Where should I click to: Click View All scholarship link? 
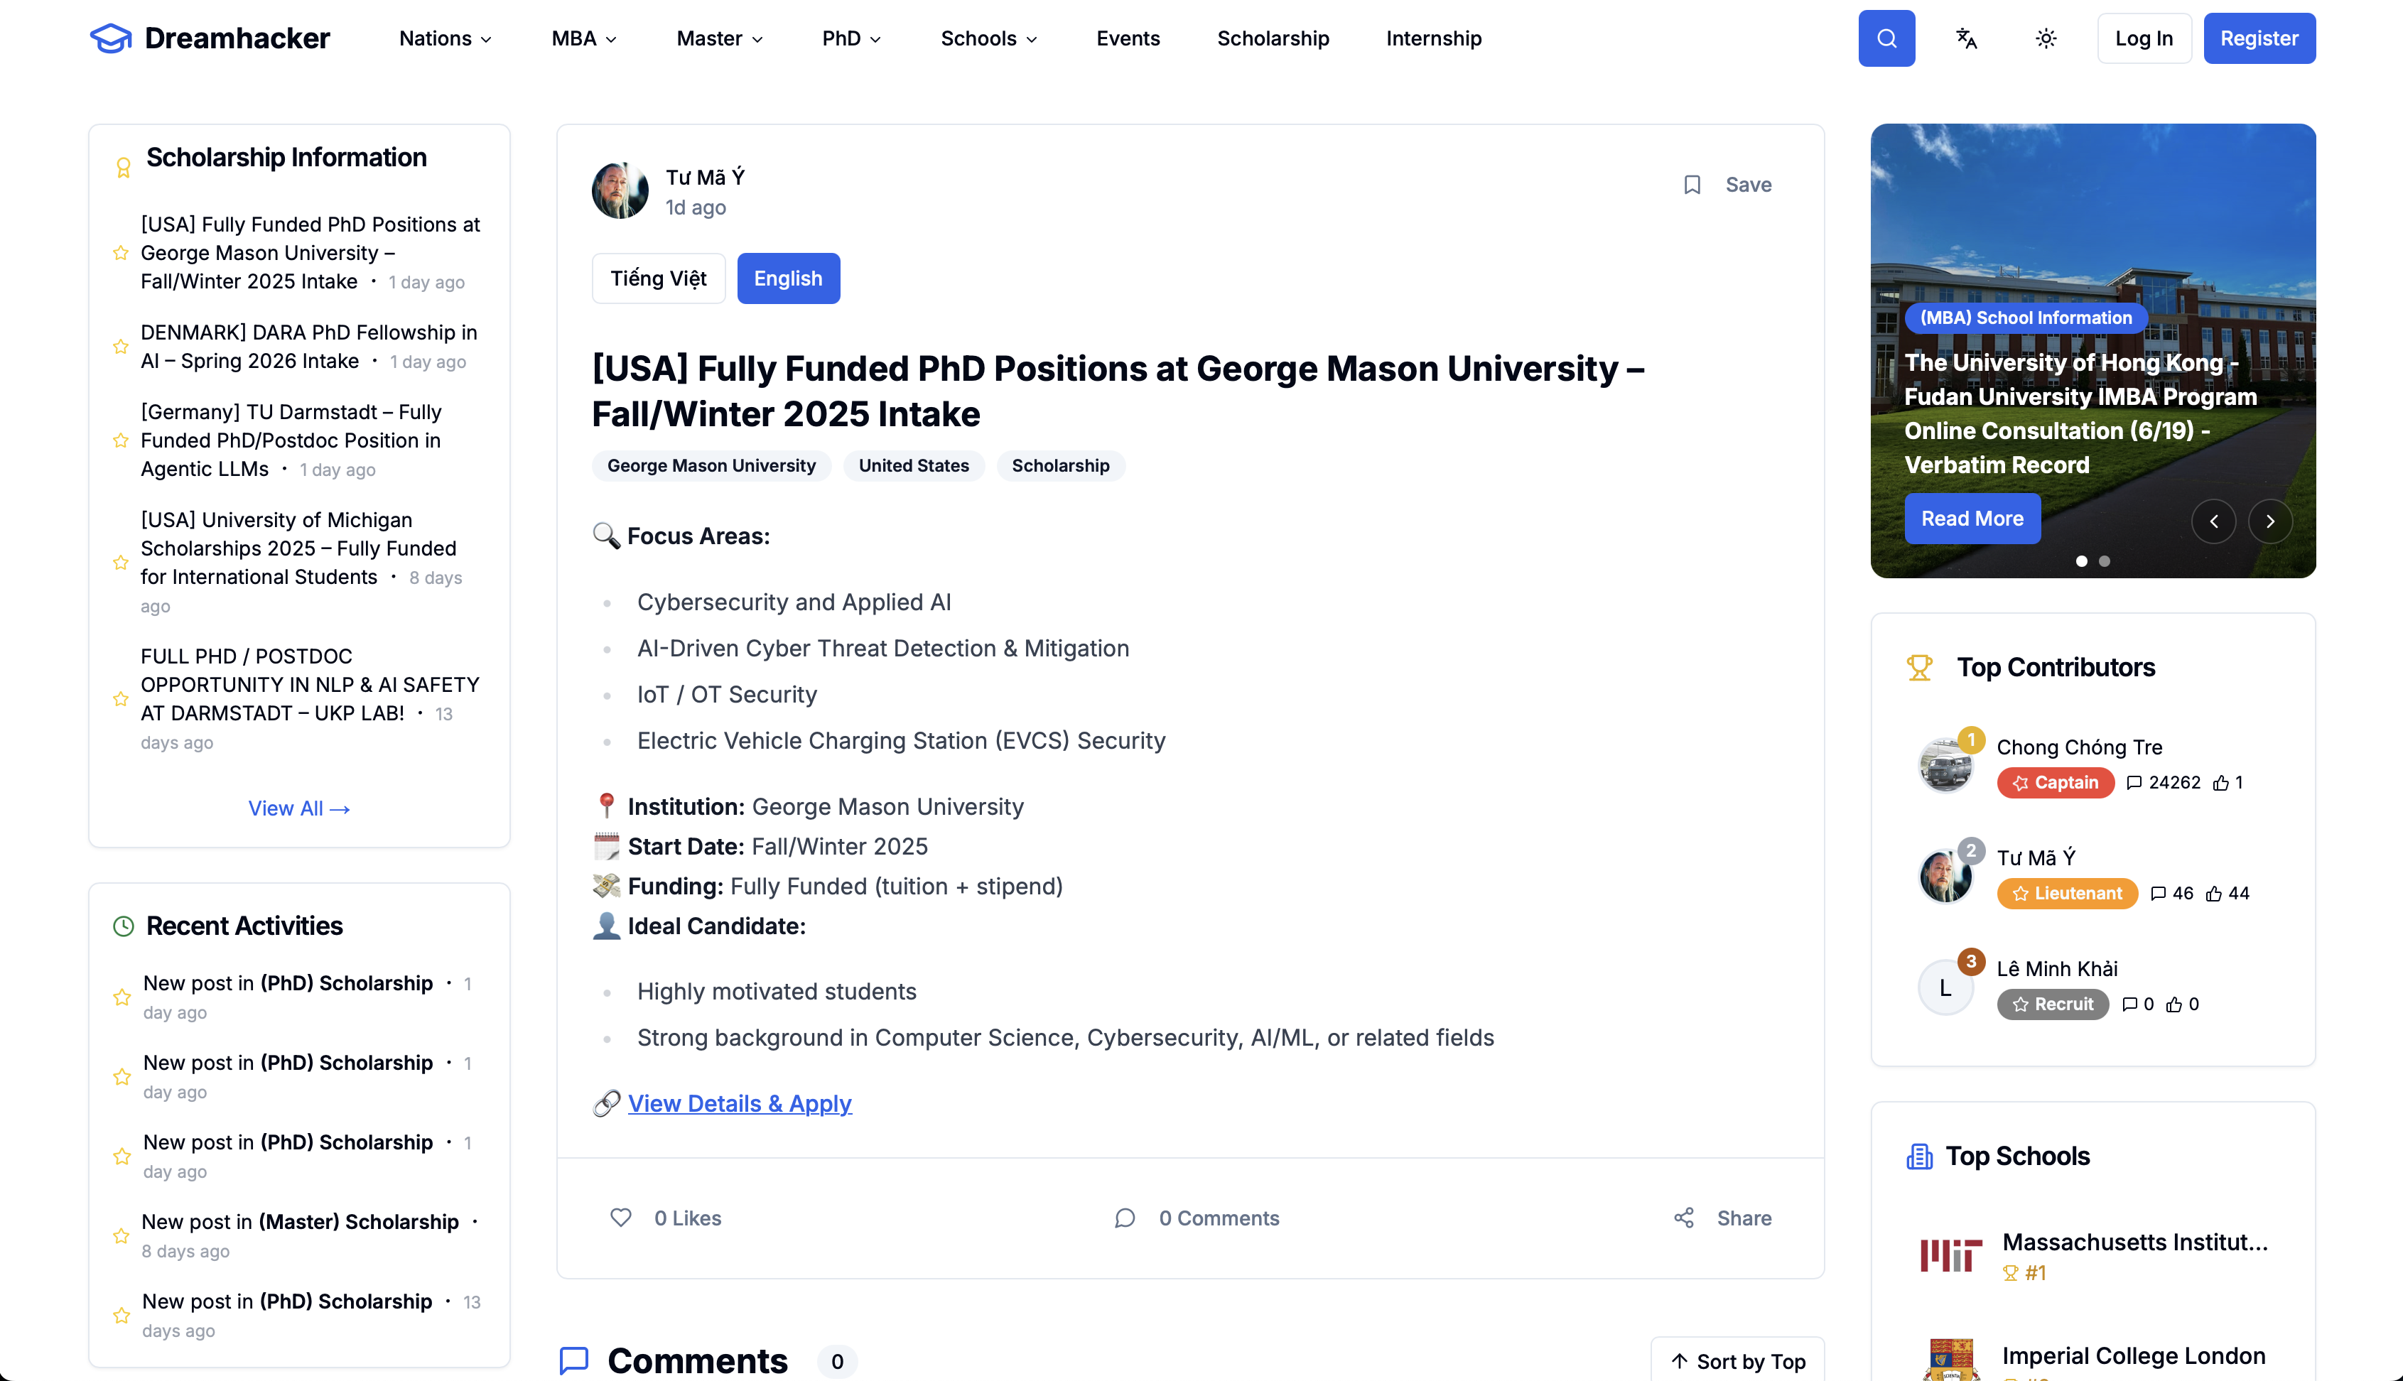[x=299, y=808]
